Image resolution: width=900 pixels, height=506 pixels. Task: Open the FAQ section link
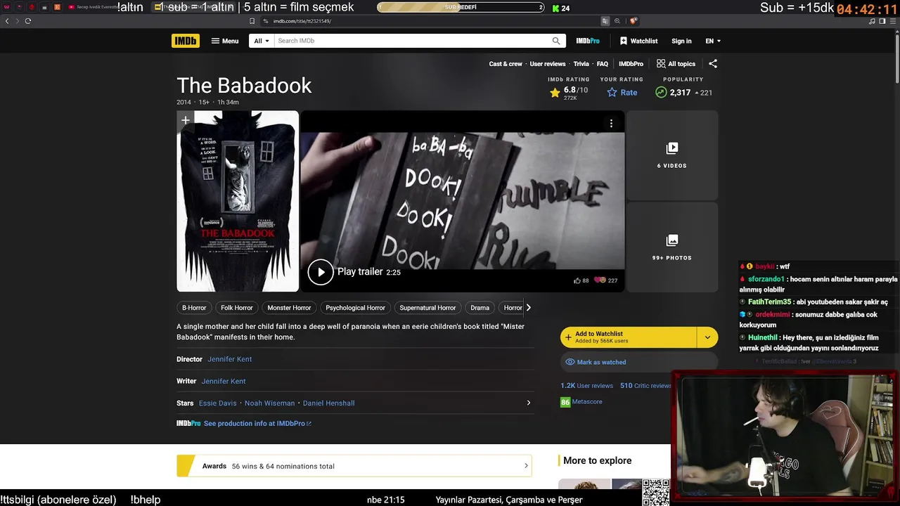603,64
